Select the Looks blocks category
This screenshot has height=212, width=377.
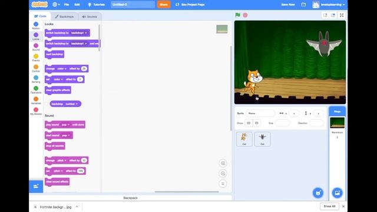(x=36, y=37)
